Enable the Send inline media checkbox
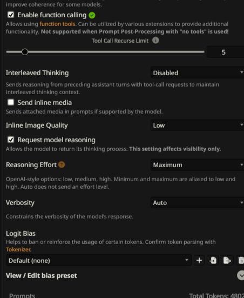The height and width of the screenshot is (298, 244). pyautogui.click(x=11, y=102)
